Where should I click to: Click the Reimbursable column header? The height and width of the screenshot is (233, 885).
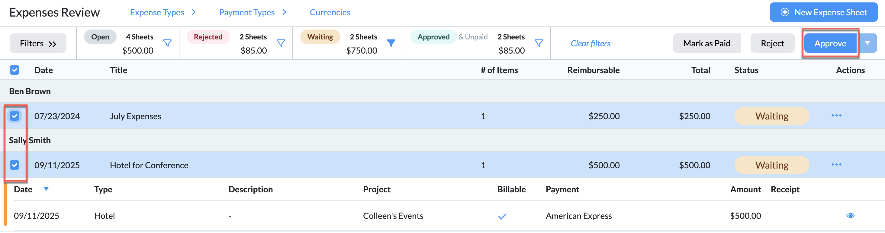(x=593, y=70)
